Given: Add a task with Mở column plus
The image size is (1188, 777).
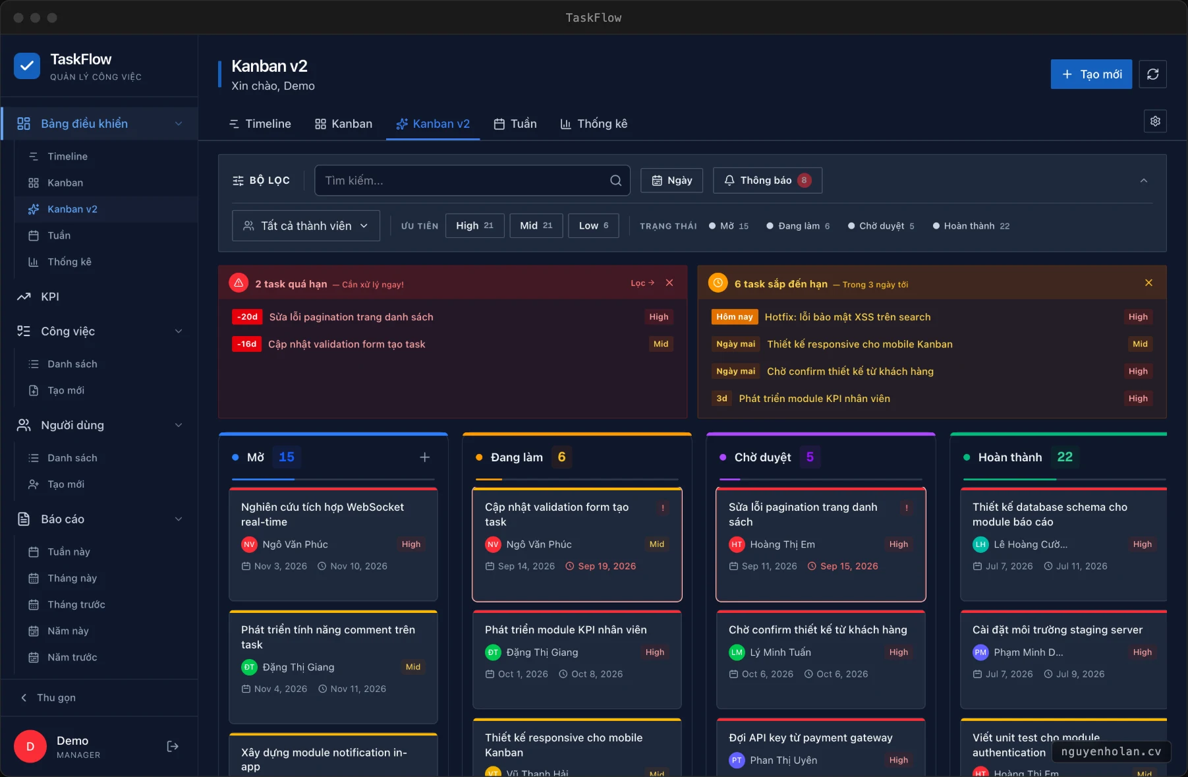Looking at the screenshot, I should pos(425,457).
